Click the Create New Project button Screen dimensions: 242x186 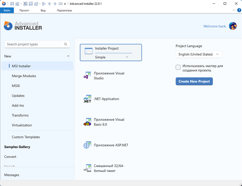(194, 81)
